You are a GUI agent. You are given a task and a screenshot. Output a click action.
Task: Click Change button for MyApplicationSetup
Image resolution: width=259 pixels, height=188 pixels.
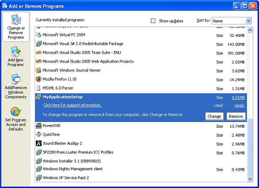pos(214,116)
